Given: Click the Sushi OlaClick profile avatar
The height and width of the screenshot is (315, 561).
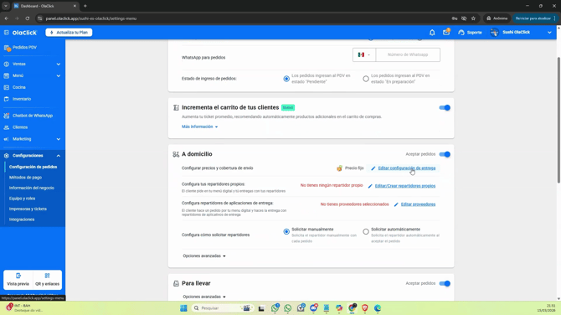Looking at the screenshot, I should click(495, 33).
